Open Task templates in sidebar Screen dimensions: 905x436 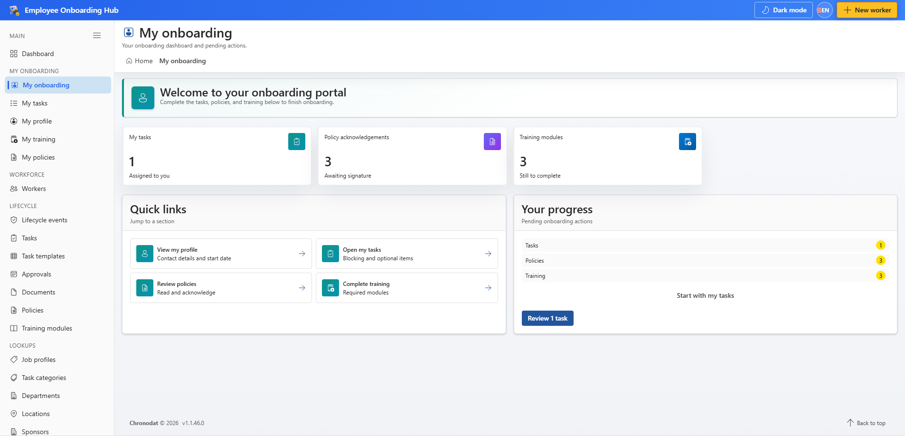tap(58, 256)
